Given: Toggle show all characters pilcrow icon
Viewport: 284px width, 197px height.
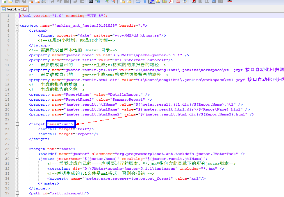Looking at the screenshot, I should pos(144,1).
